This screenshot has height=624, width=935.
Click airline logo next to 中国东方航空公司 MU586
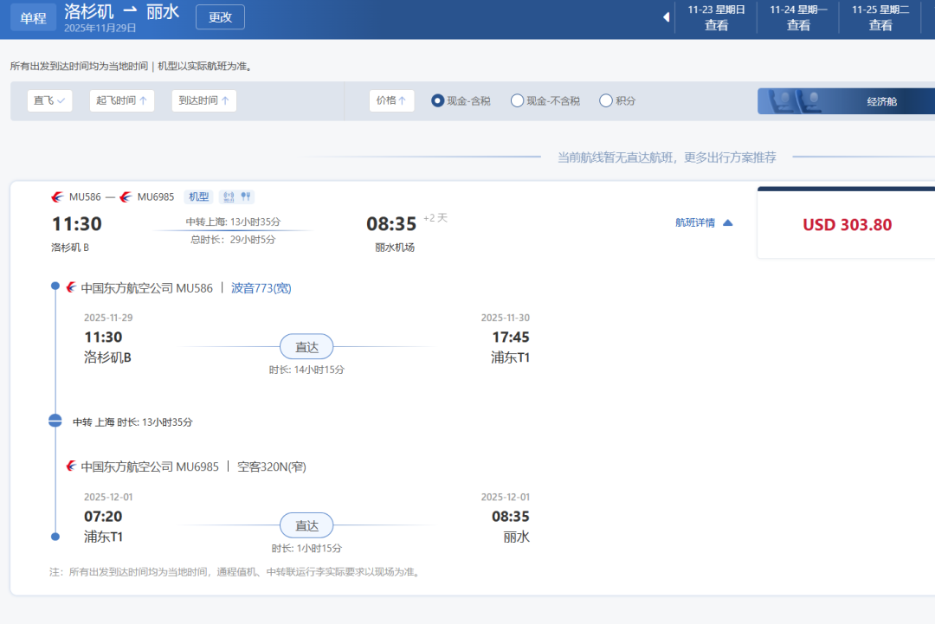click(x=71, y=287)
